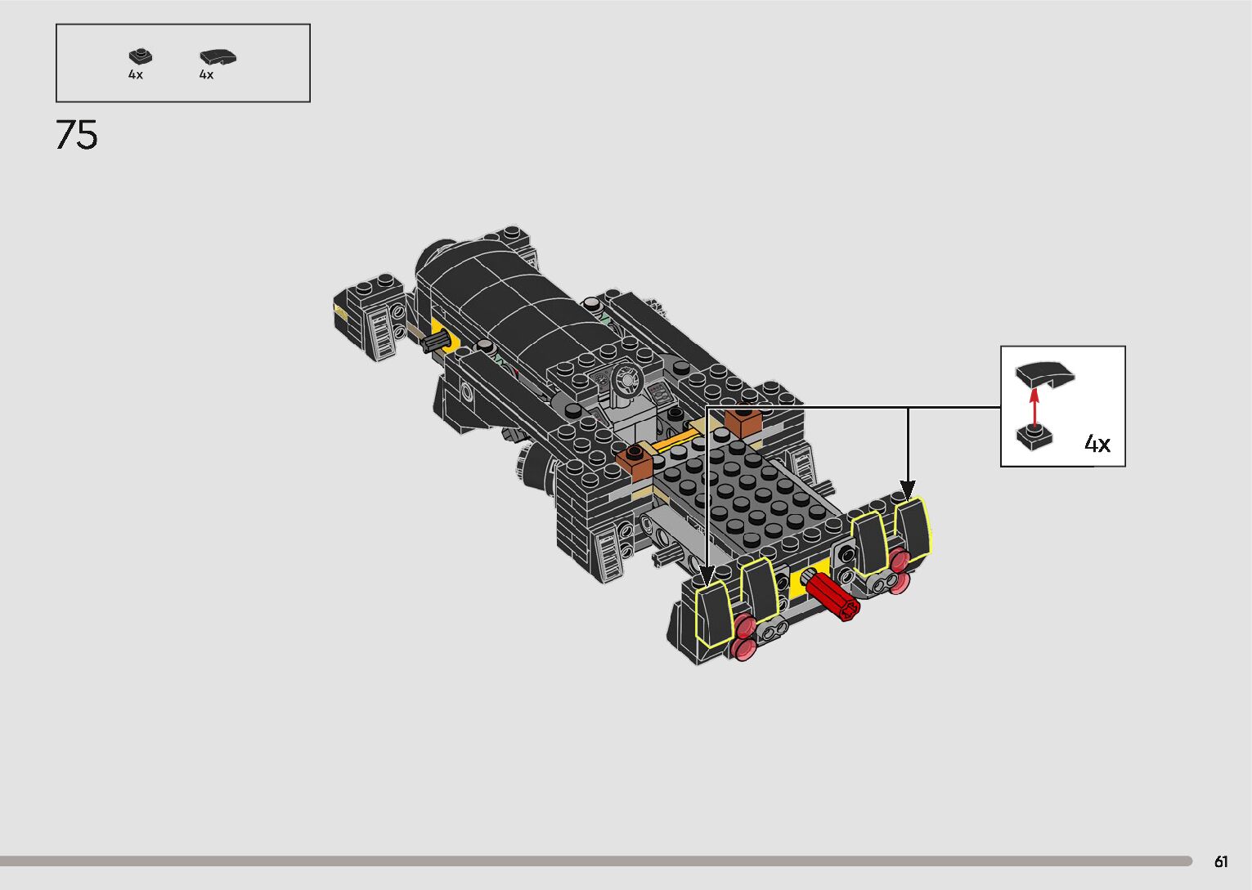Click the brown brick on the right side
The width and height of the screenshot is (1252, 890).
743,421
